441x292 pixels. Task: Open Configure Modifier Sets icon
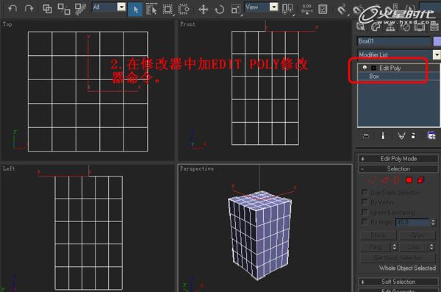[x=431, y=136]
